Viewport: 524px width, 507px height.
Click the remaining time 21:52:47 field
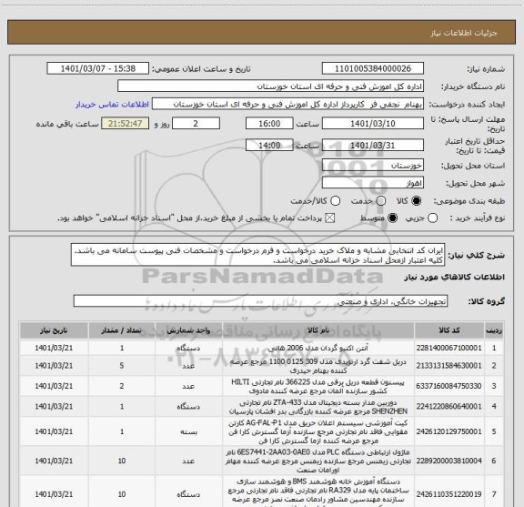126,124
